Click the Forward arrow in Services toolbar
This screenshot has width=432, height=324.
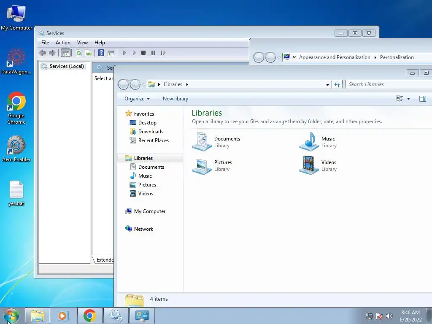pyautogui.click(x=52, y=53)
